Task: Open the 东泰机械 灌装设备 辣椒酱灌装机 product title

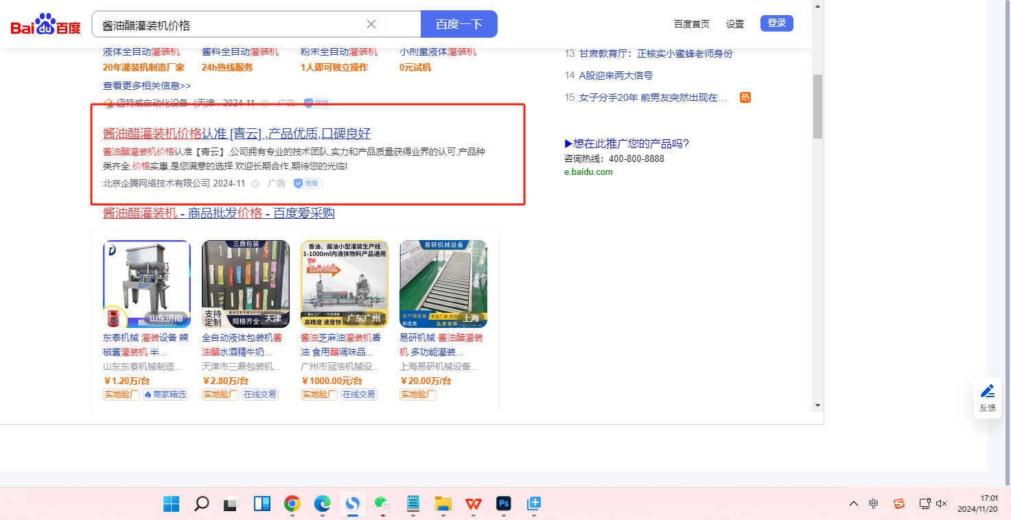Action: 146,344
